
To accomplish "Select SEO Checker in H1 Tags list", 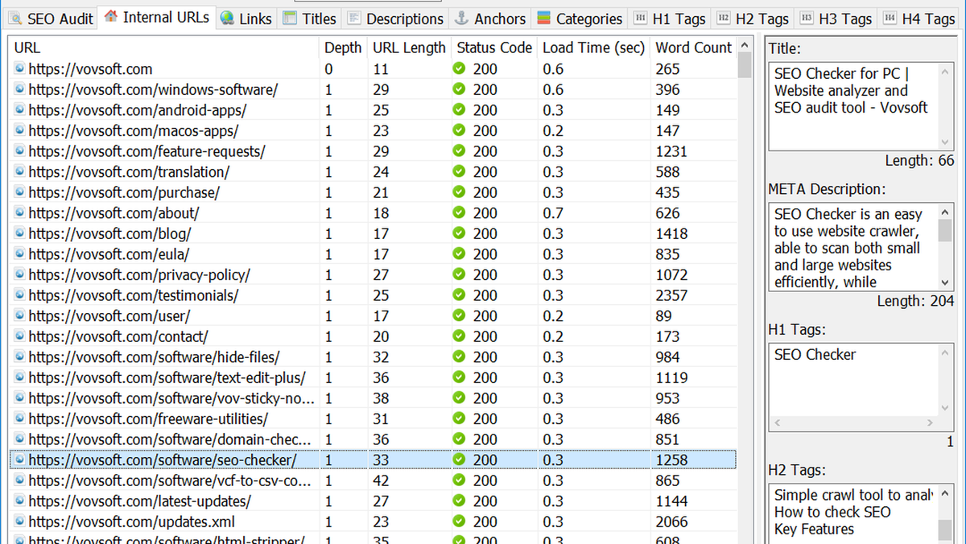I will pyautogui.click(x=815, y=354).
